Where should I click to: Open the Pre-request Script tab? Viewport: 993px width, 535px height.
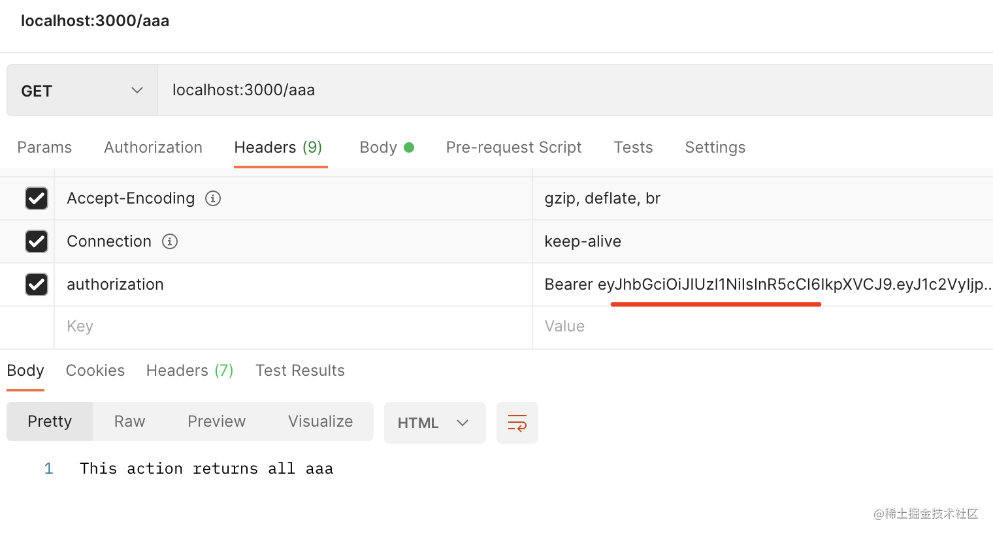(x=513, y=147)
